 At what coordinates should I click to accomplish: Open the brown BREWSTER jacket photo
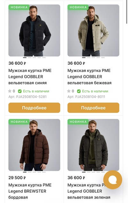point(34,145)
